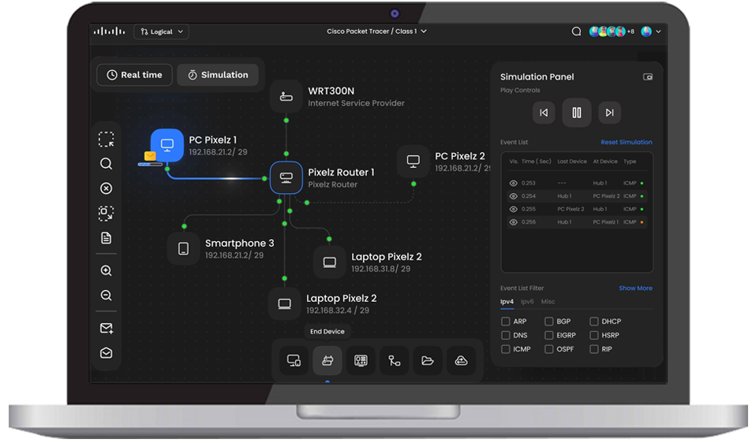Toggle visibility of event at 0.253
Viewport: 756px width, 443px height.
[x=514, y=183]
